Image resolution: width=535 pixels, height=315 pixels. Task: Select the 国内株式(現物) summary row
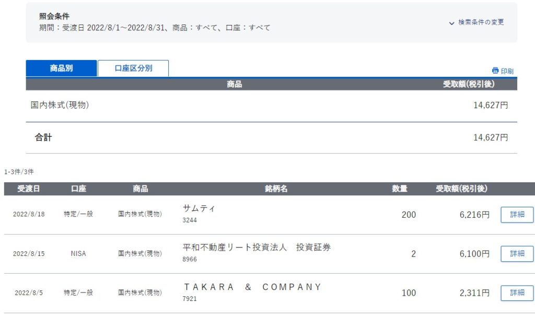pos(60,105)
